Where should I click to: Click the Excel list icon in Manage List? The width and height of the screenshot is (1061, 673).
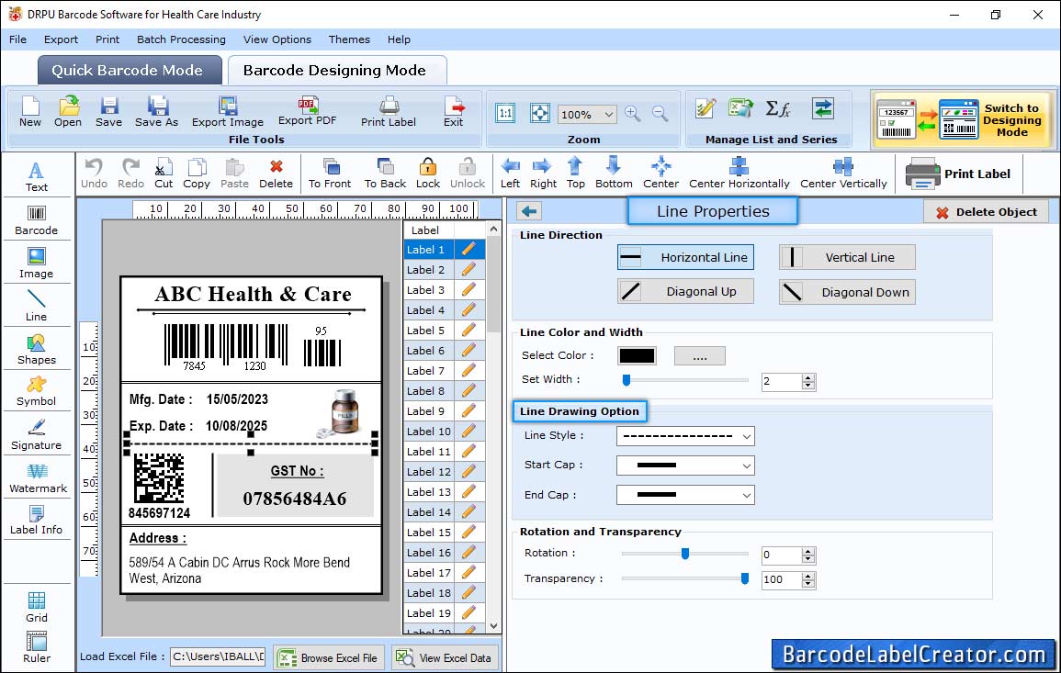coord(741,108)
